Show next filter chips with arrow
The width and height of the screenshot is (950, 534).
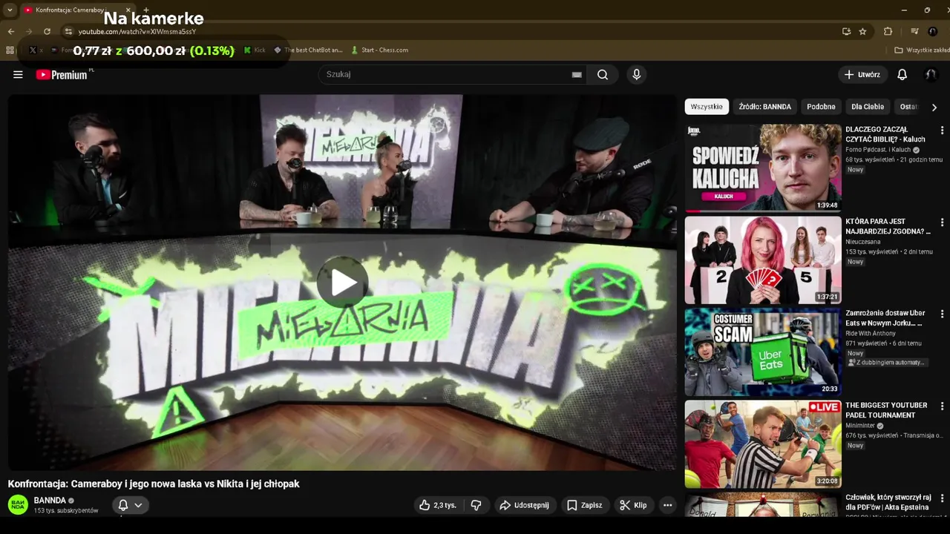pyautogui.click(x=934, y=107)
